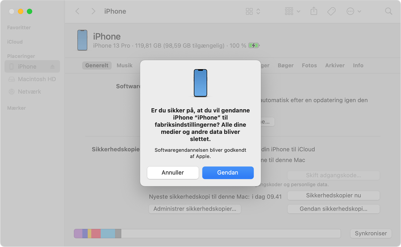Click iPhone device icon in dialog
The image size is (401, 247).
coord(200,83)
